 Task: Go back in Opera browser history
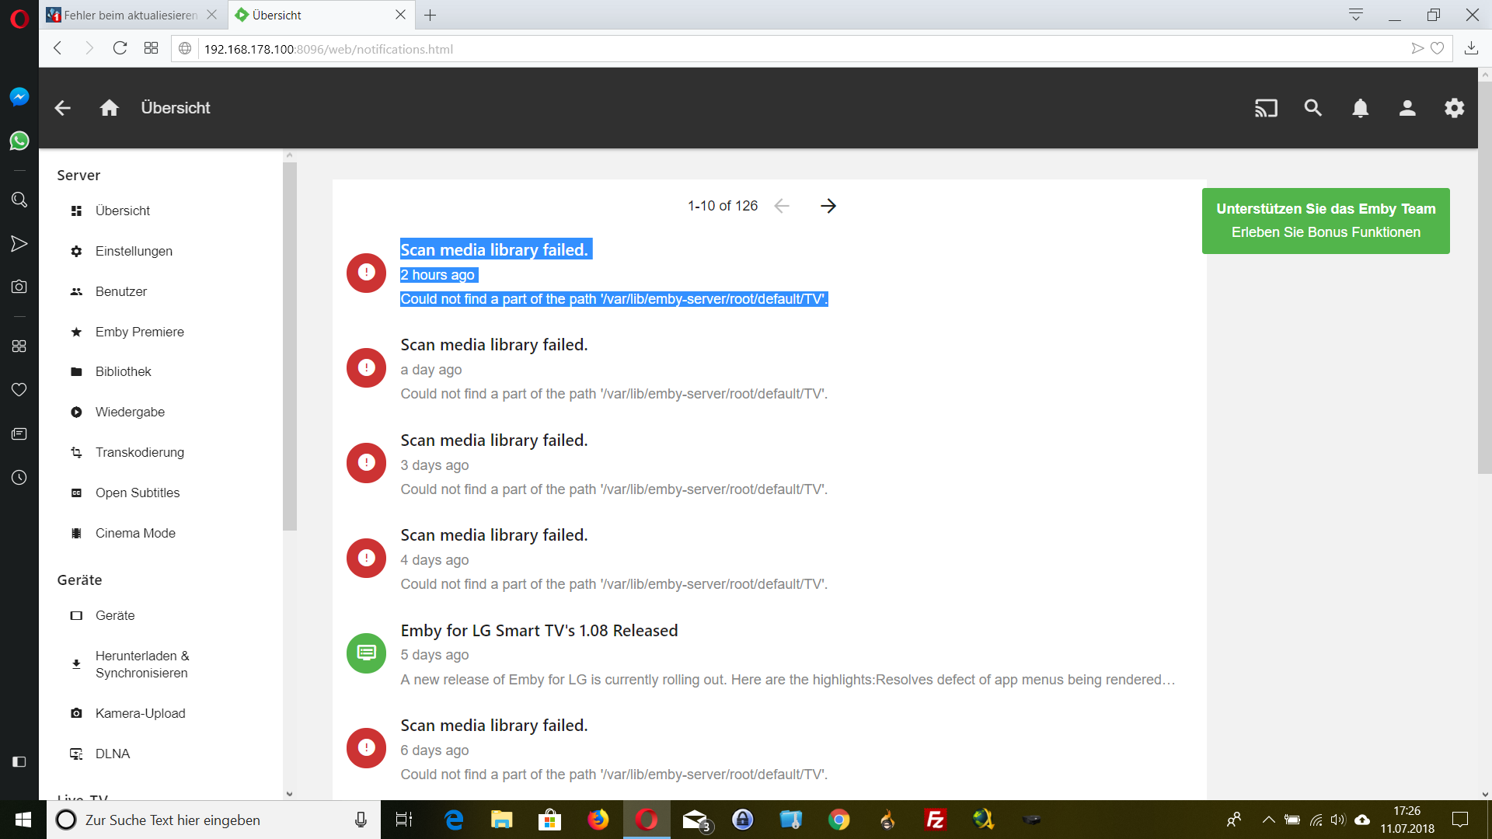click(x=58, y=48)
